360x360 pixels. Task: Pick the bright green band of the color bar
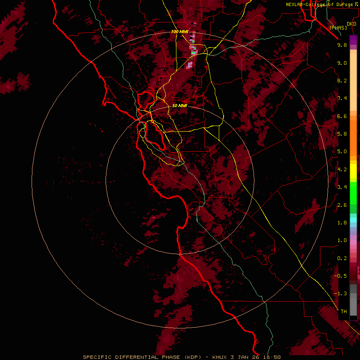(x=353, y=193)
